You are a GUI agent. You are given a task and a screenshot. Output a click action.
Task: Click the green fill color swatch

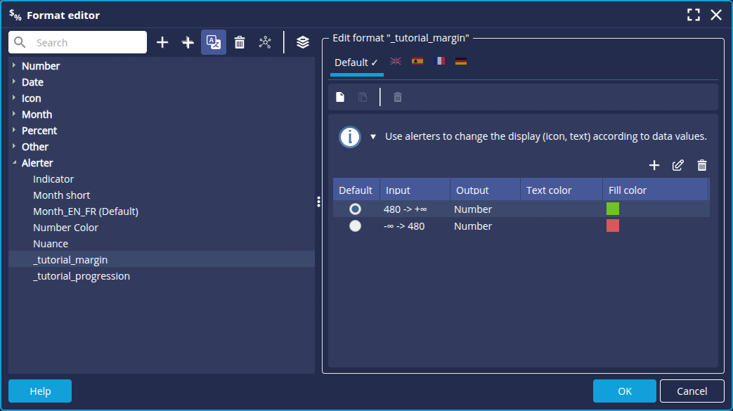[613, 209]
